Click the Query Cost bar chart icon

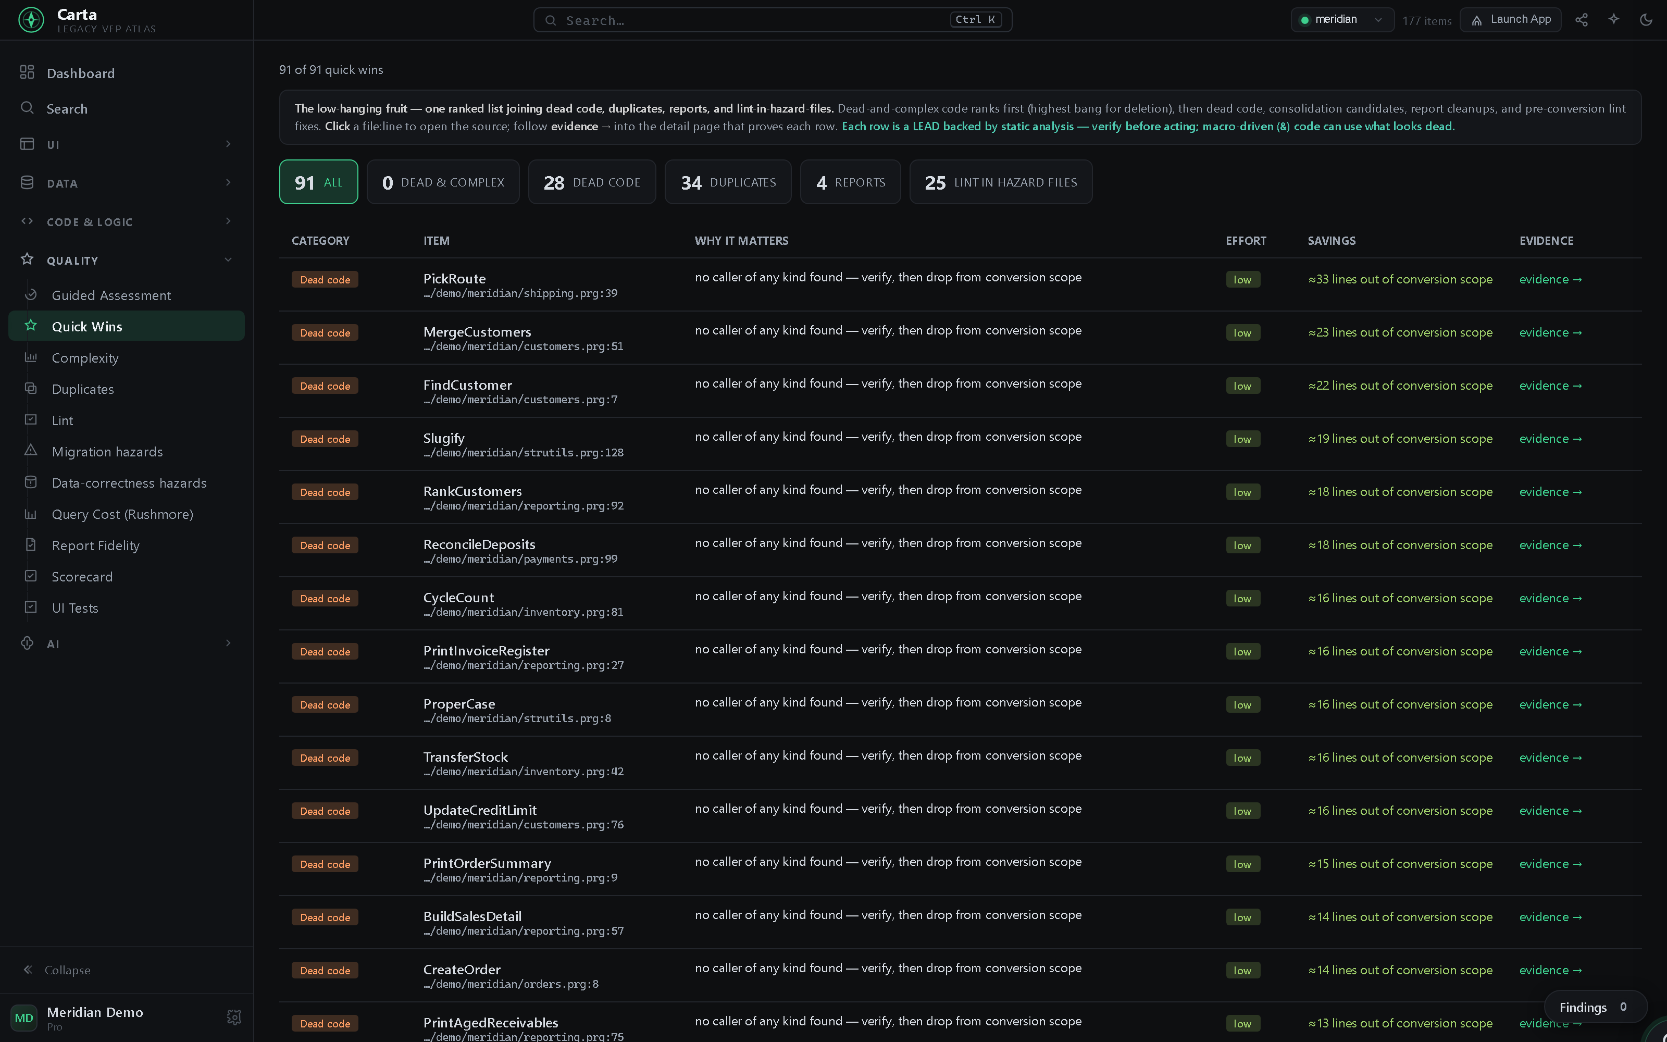pos(31,513)
